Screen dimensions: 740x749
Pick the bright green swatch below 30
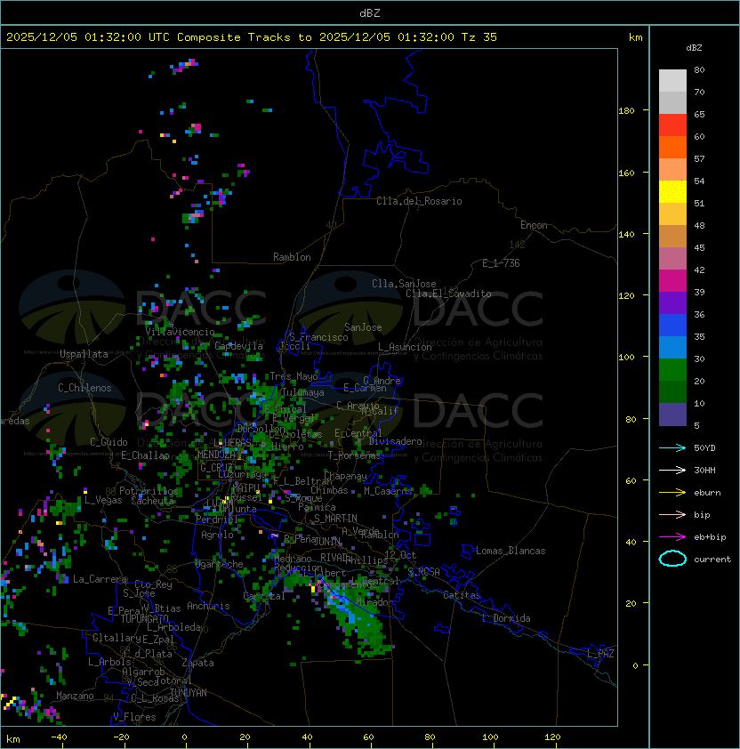(672, 370)
